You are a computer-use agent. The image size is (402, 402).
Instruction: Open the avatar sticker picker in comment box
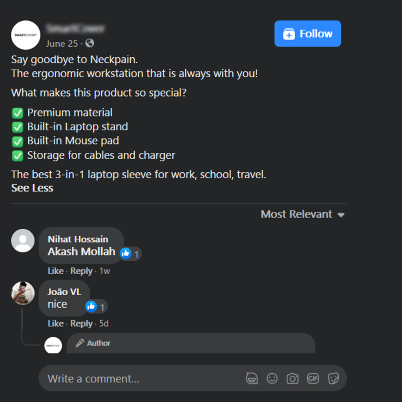(252, 378)
